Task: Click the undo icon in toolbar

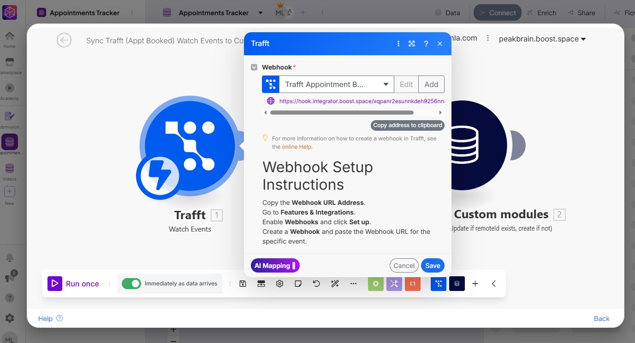Action: coord(316,284)
